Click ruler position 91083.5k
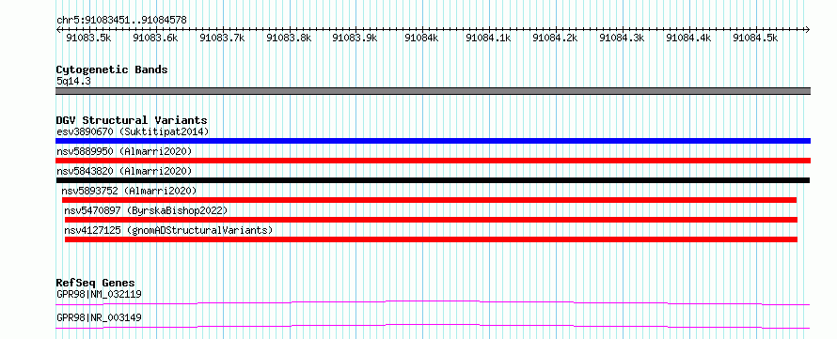This screenshot has width=837, height=339. pos(88,38)
